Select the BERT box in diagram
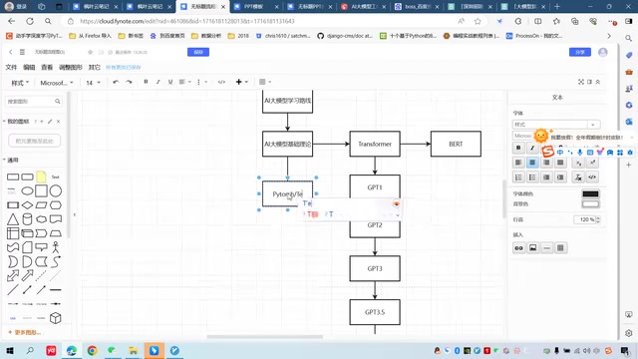This screenshot has height=359, width=638. pyautogui.click(x=456, y=144)
